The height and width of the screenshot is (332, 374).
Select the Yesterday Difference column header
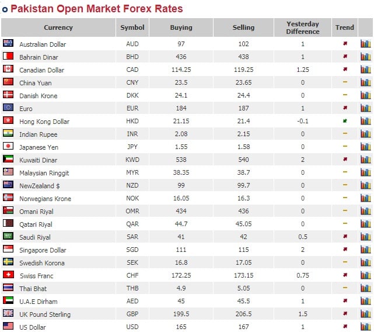pyautogui.click(x=303, y=27)
